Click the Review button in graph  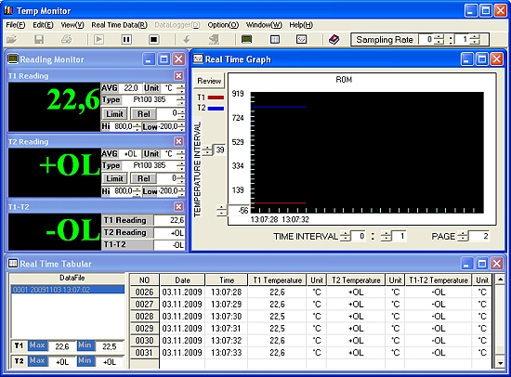[x=209, y=81]
